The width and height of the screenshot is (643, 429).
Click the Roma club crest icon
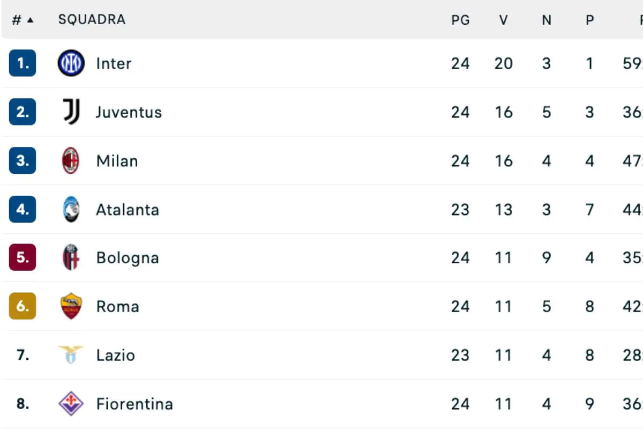click(x=71, y=306)
